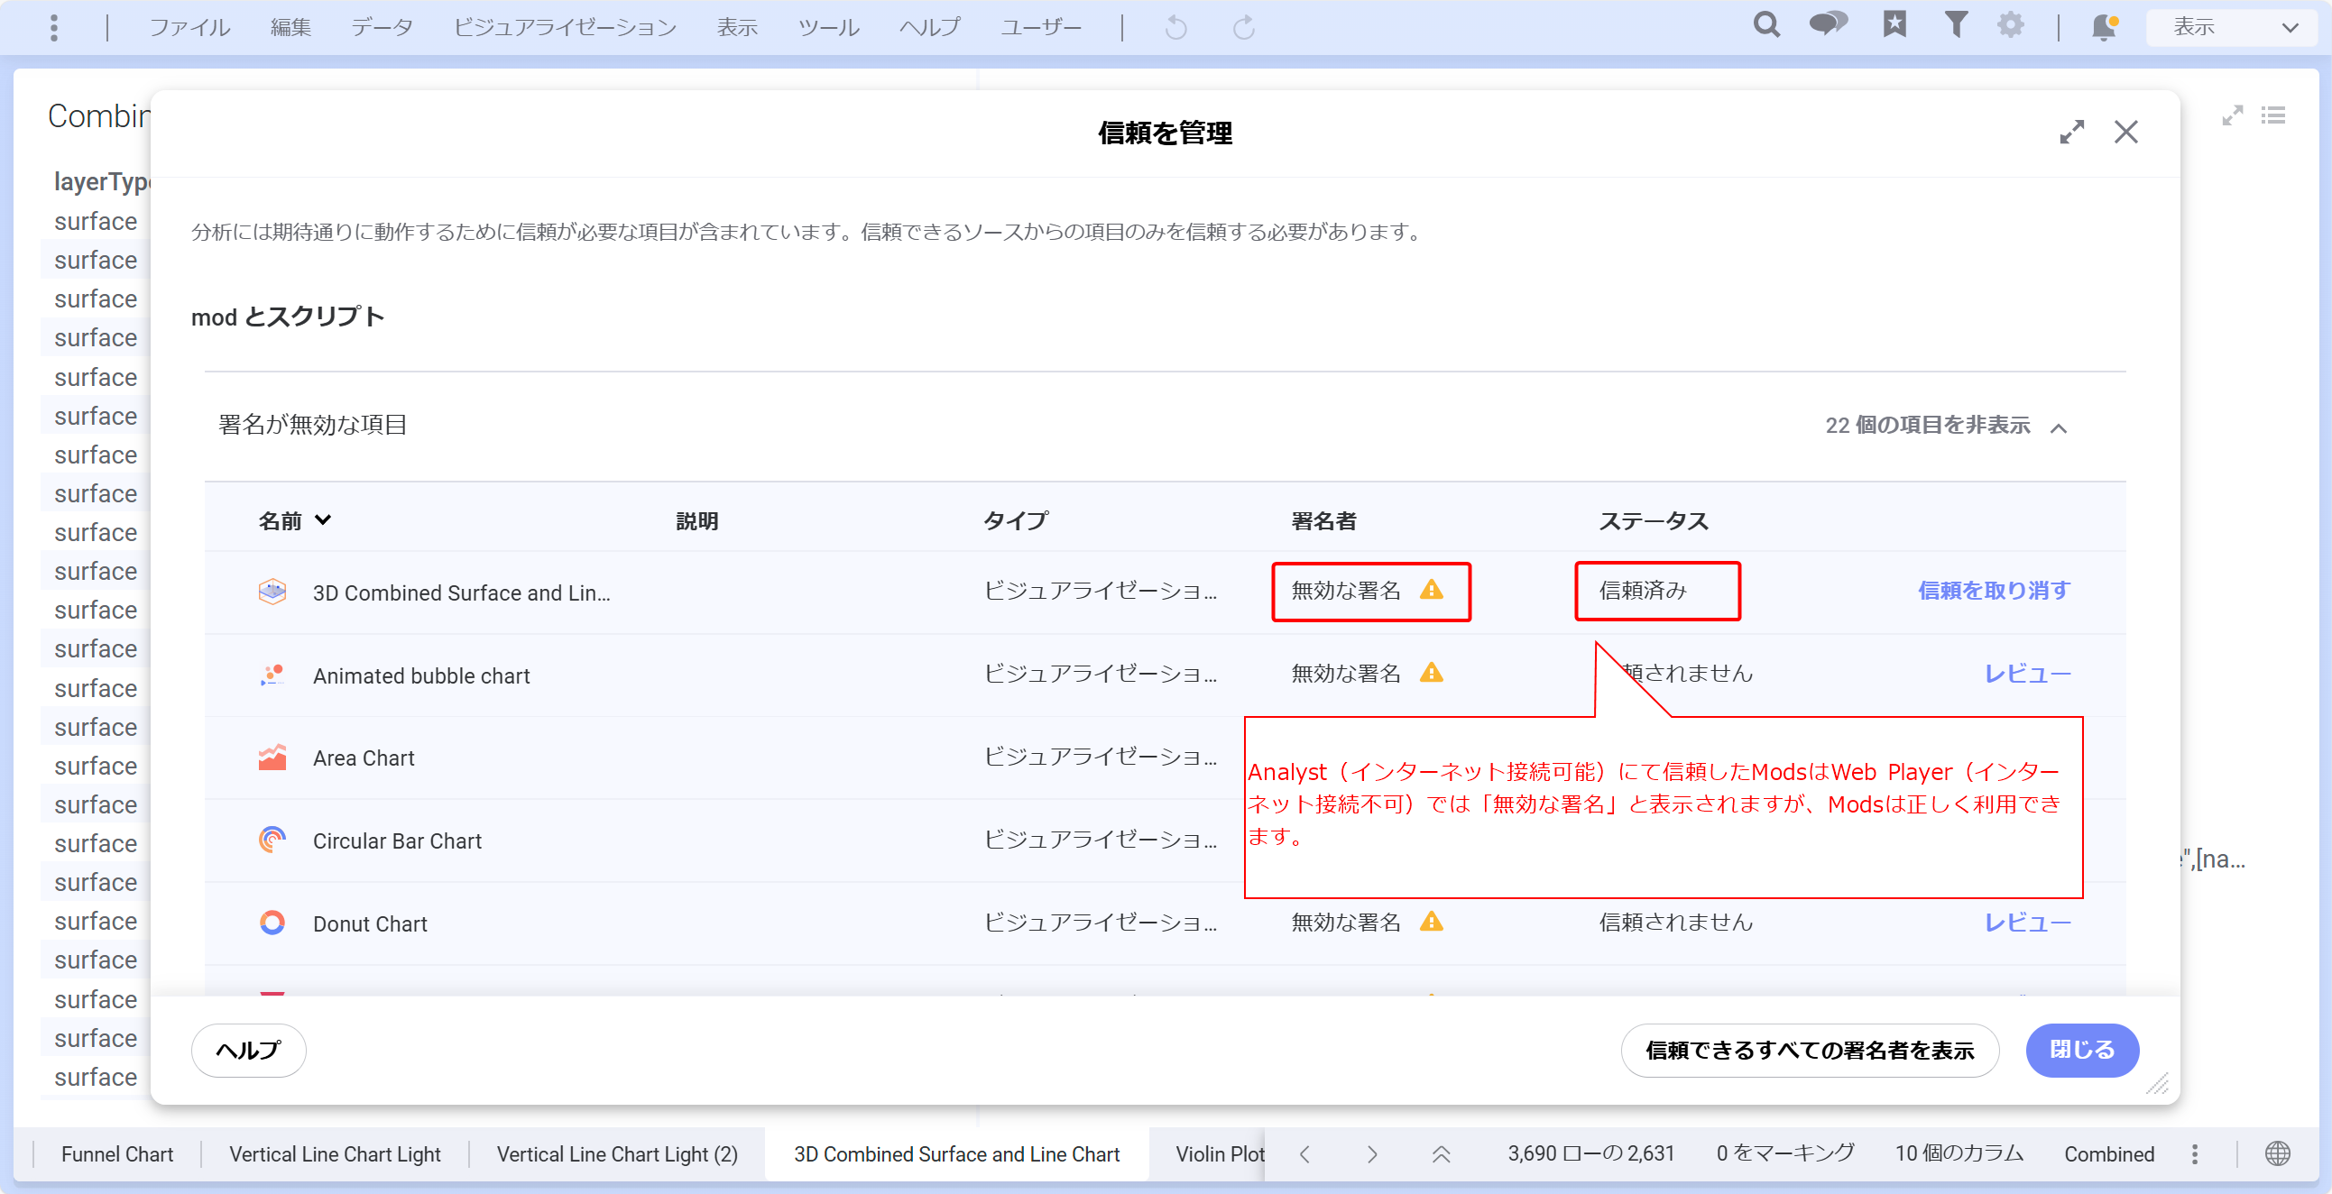Click the warning icon on Donut Chart row

point(1432,922)
